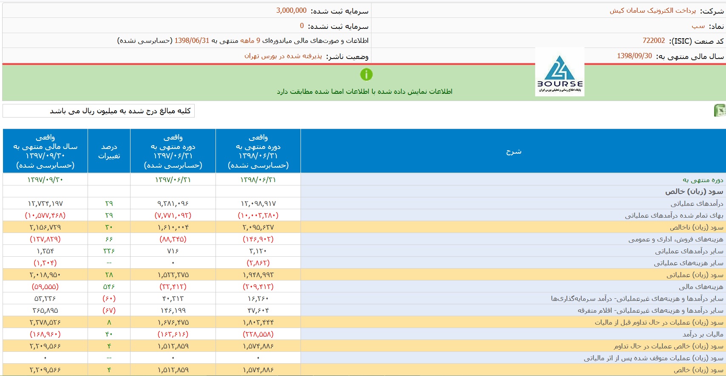This screenshot has width=726, height=376.
Task: Select the سود (زیان) ناخالص row label
Action: coord(696,227)
